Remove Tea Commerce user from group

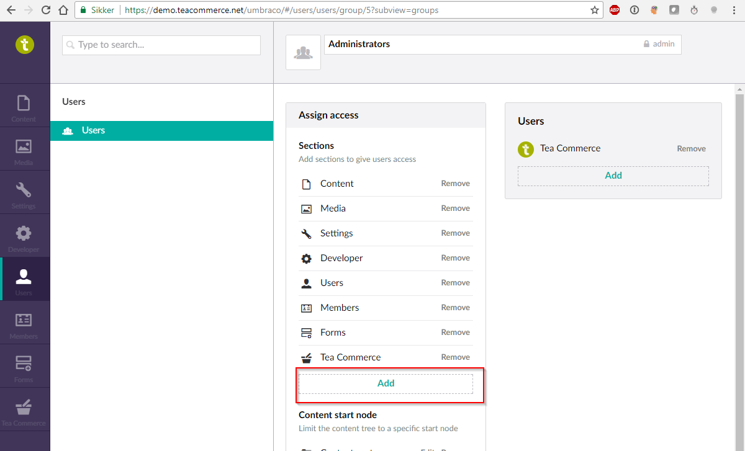tap(691, 149)
